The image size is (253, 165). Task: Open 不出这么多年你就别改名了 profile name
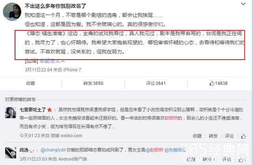tap(55, 6)
